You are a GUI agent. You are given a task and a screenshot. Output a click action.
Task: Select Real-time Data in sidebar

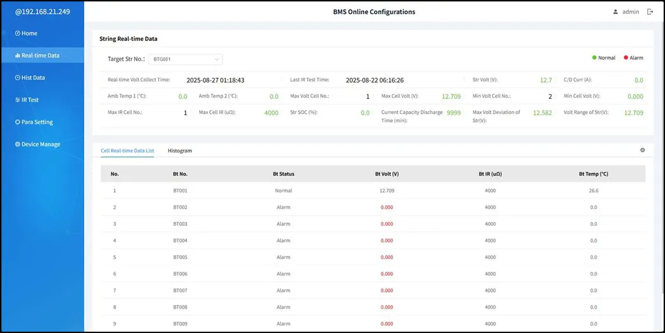pyautogui.click(x=43, y=55)
